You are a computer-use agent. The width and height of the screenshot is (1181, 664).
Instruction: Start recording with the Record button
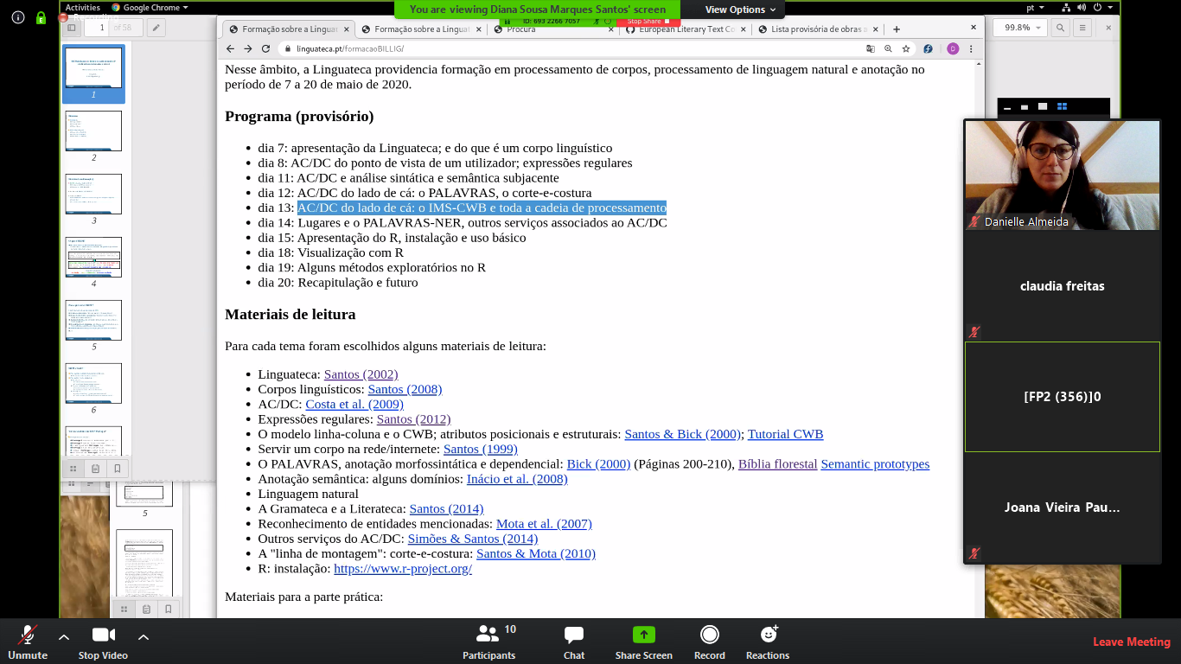point(709,641)
